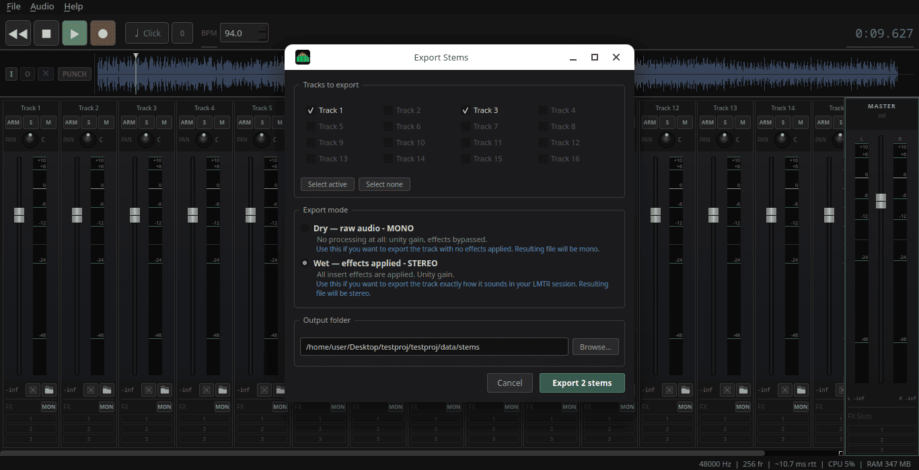Open Track 1 folder icon
Screen dimensions: 919x470
click(x=49, y=389)
